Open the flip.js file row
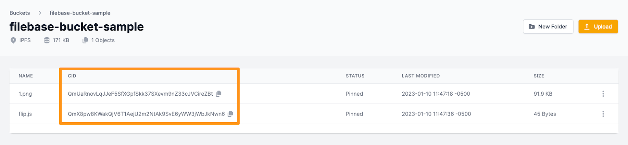 coord(314,114)
